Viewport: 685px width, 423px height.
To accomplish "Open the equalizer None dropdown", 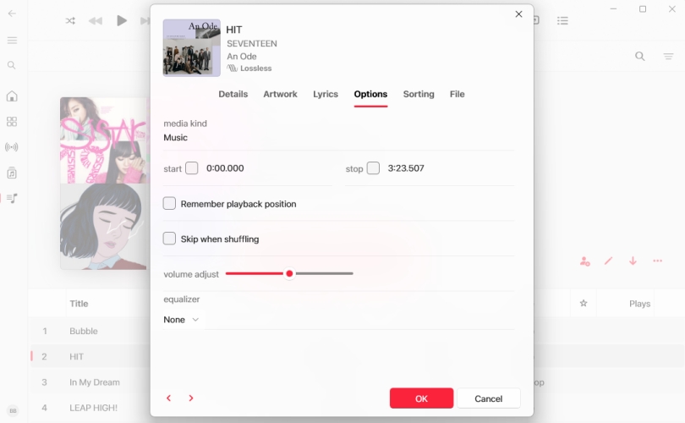I will [x=181, y=320].
